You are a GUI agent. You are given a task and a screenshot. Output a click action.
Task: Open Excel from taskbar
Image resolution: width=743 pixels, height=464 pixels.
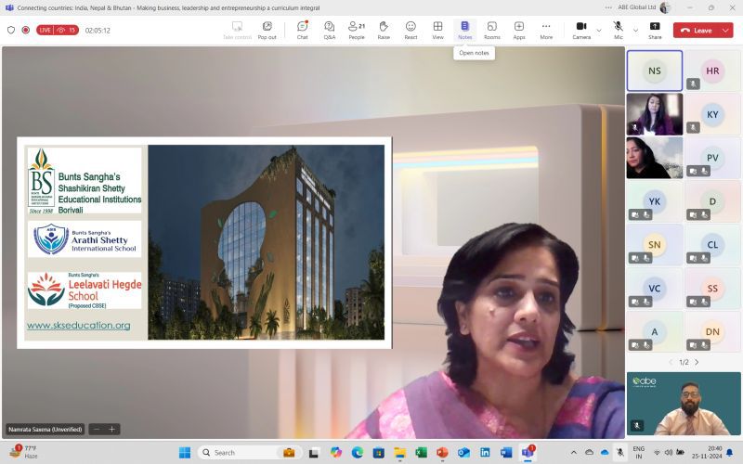tap(421, 453)
